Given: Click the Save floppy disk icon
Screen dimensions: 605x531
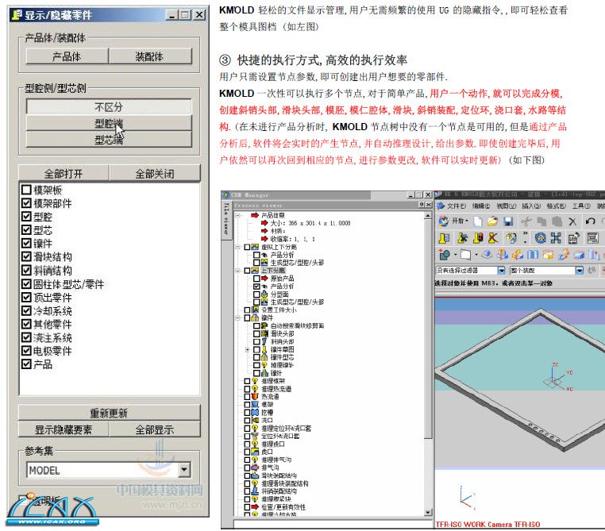Looking at the screenshot, I should [508, 221].
